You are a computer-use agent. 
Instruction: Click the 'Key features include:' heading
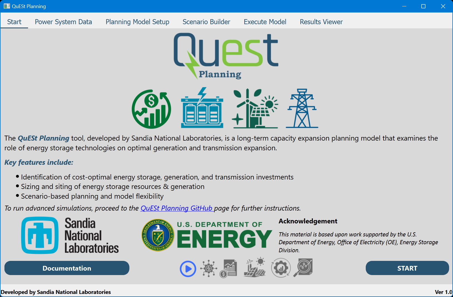pos(39,162)
